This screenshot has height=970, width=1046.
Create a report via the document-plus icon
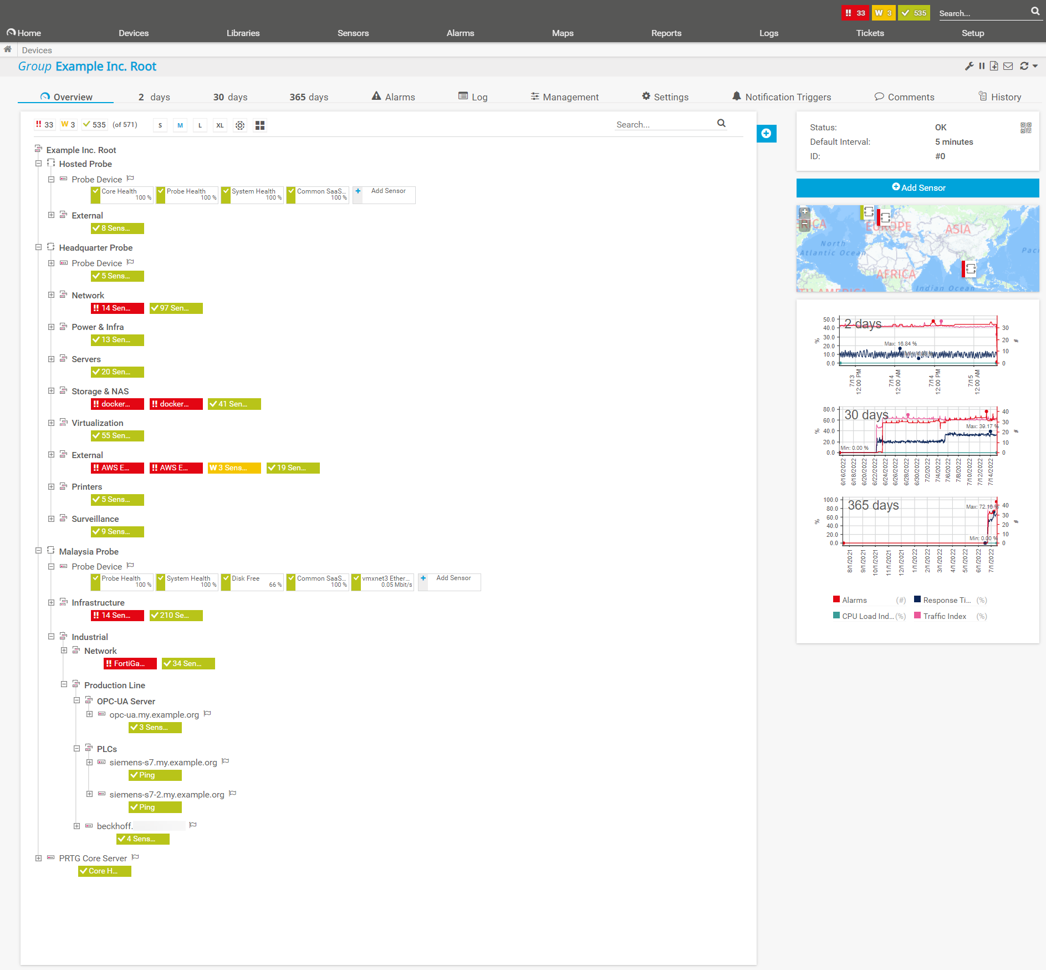[995, 66]
